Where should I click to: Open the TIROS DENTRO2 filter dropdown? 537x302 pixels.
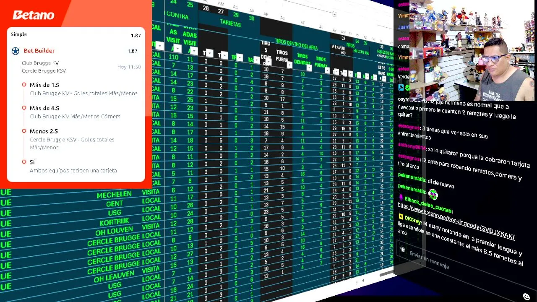click(309, 68)
